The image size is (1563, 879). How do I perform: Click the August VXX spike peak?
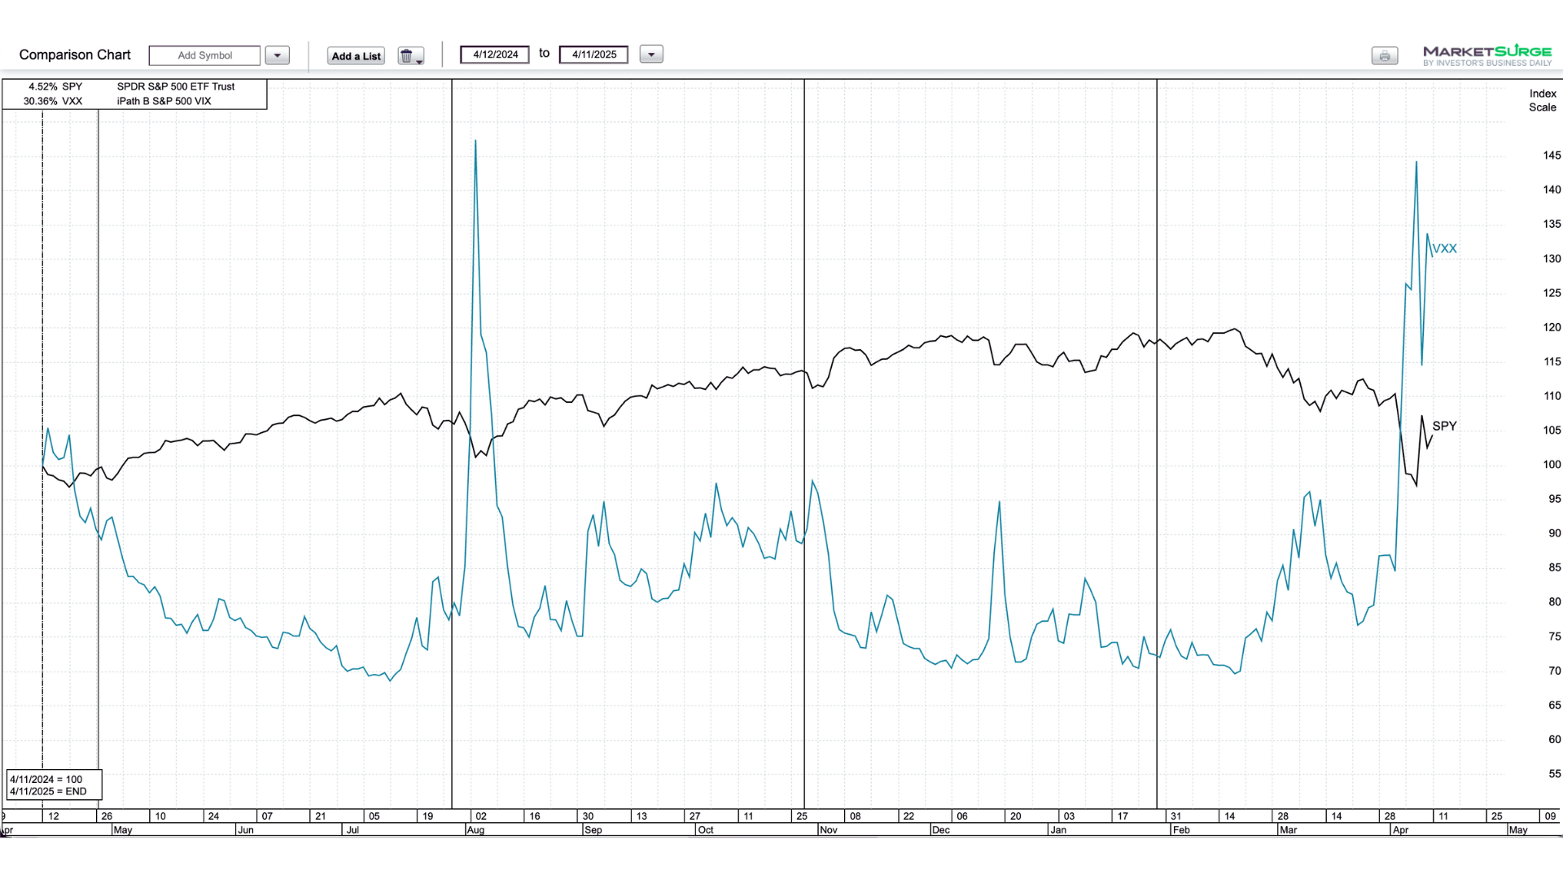475,142
